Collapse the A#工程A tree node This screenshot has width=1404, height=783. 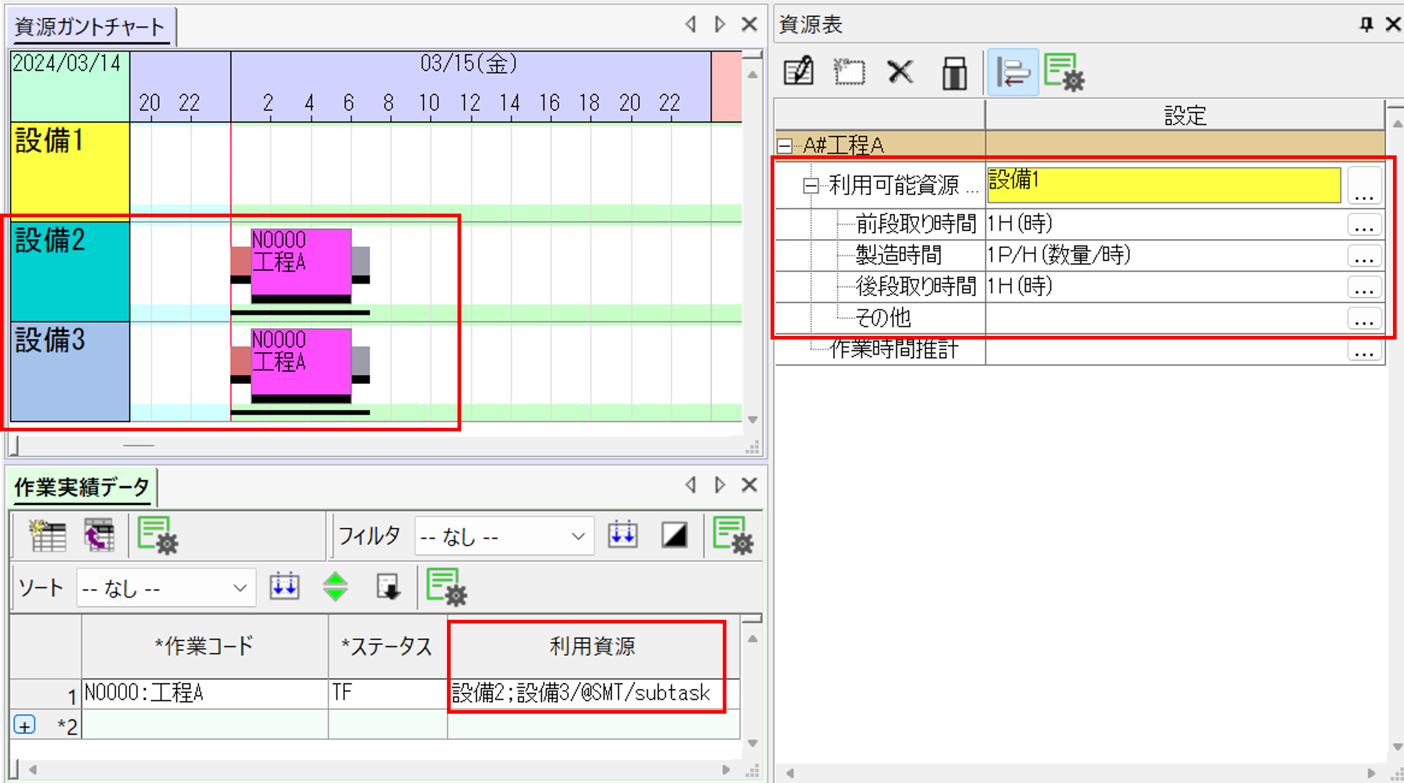coord(784,145)
